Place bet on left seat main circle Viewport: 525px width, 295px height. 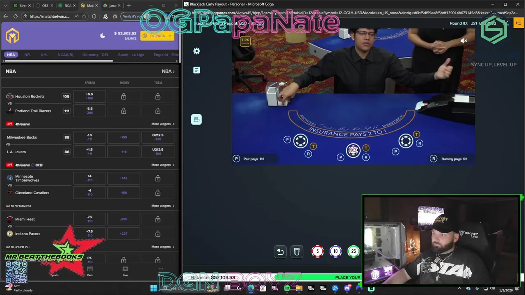tap(300, 141)
